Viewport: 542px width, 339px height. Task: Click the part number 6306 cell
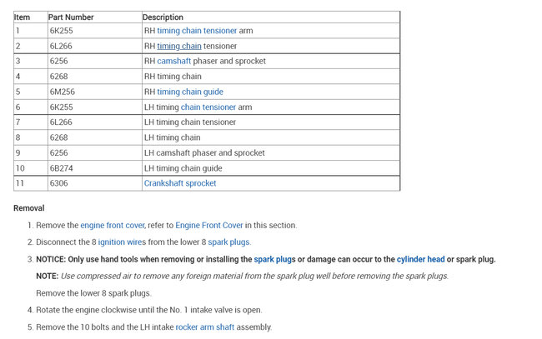point(58,183)
